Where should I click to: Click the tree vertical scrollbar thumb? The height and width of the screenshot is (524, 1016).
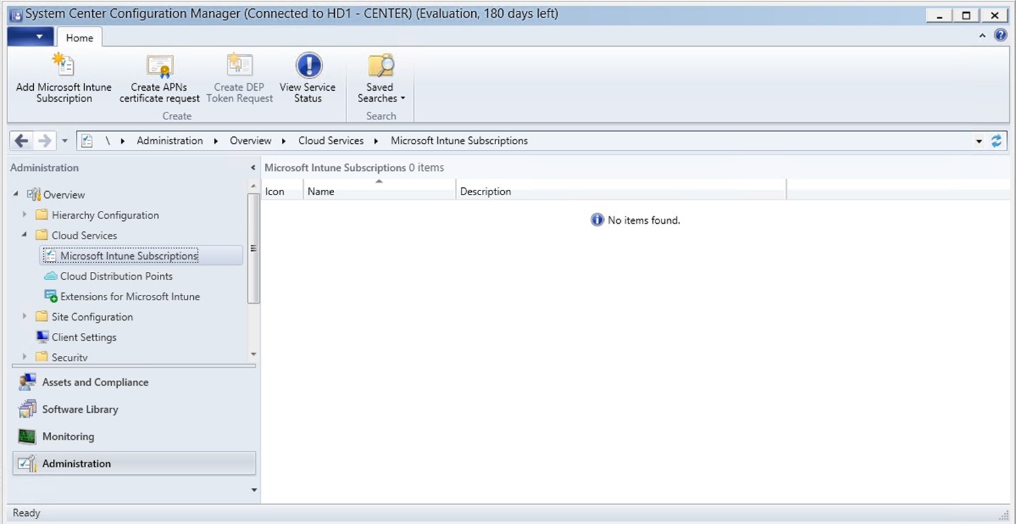[253, 248]
